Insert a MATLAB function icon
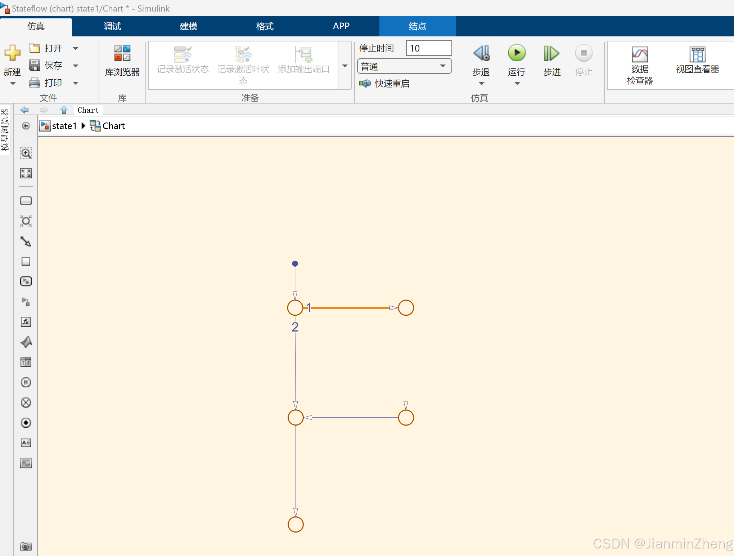The image size is (734, 556). coord(26,342)
